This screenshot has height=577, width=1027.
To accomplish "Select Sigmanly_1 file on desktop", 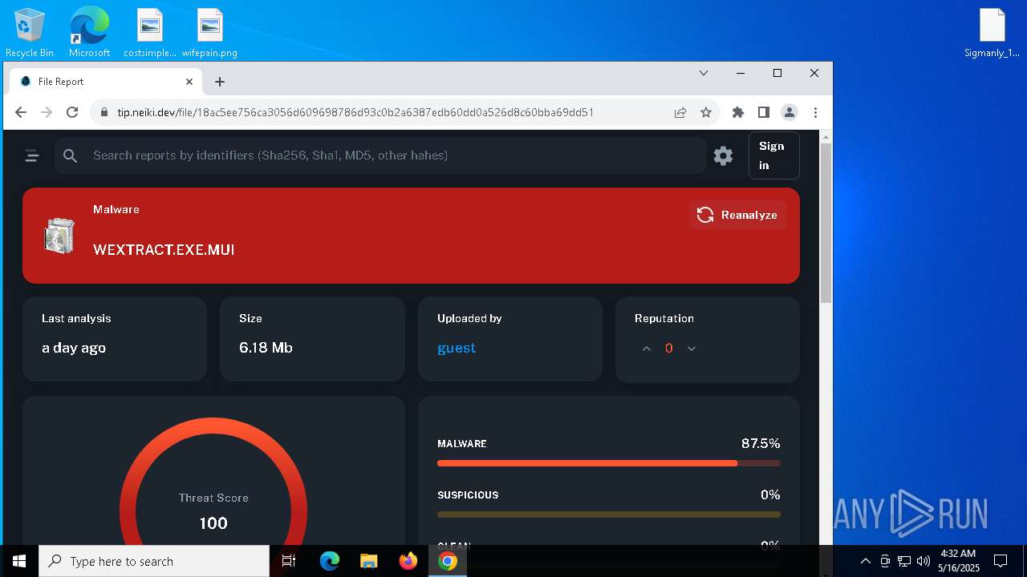I will 992,34.
